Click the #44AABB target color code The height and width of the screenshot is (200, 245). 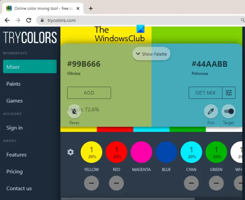tap(210, 64)
